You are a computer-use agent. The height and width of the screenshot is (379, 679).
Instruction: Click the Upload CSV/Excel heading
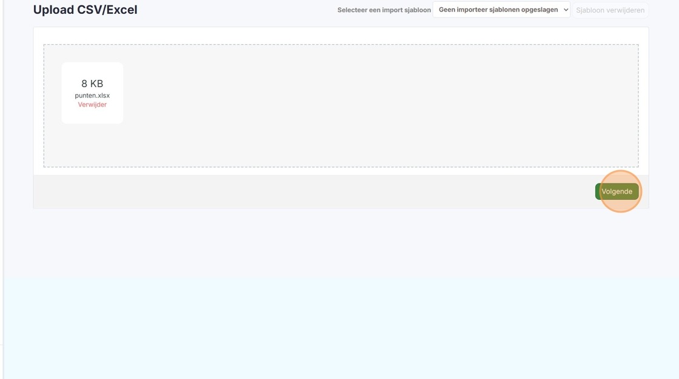[x=85, y=10]
